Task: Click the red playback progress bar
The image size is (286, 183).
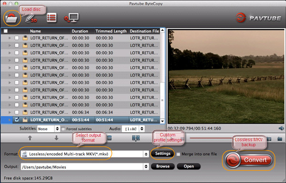Action: [211, 138]
